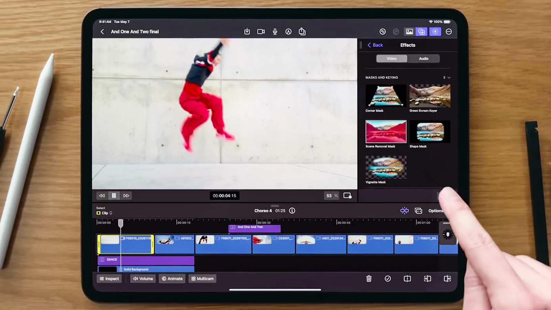Select the C03001 clip
551x310 pixels.
273,245
